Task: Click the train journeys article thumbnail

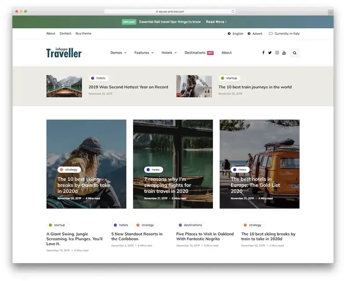Action: pos(194,86)
